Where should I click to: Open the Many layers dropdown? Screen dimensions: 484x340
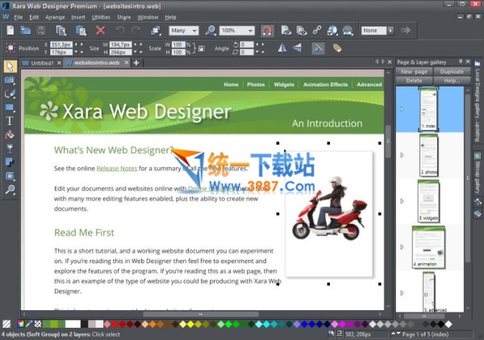coord(184,31)
